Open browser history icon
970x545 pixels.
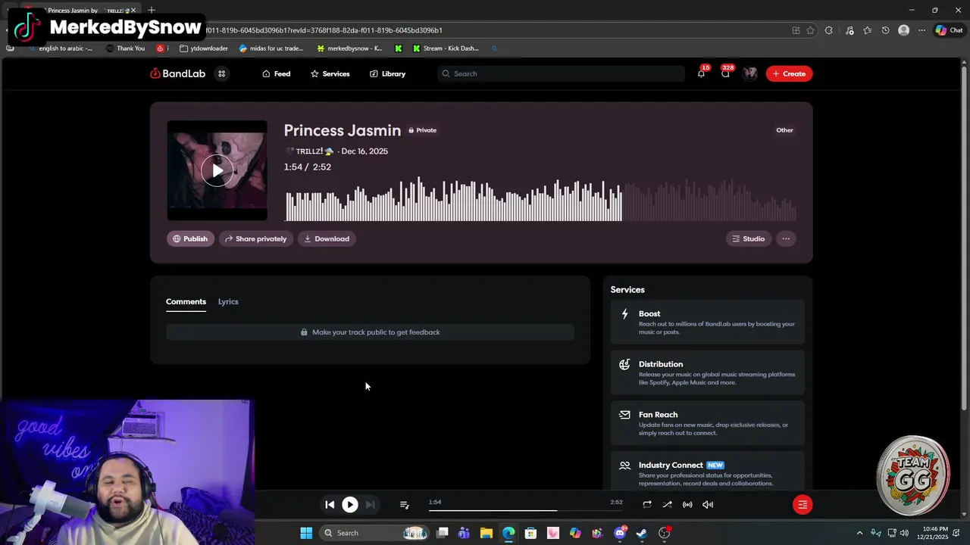[x=885, y=30]
